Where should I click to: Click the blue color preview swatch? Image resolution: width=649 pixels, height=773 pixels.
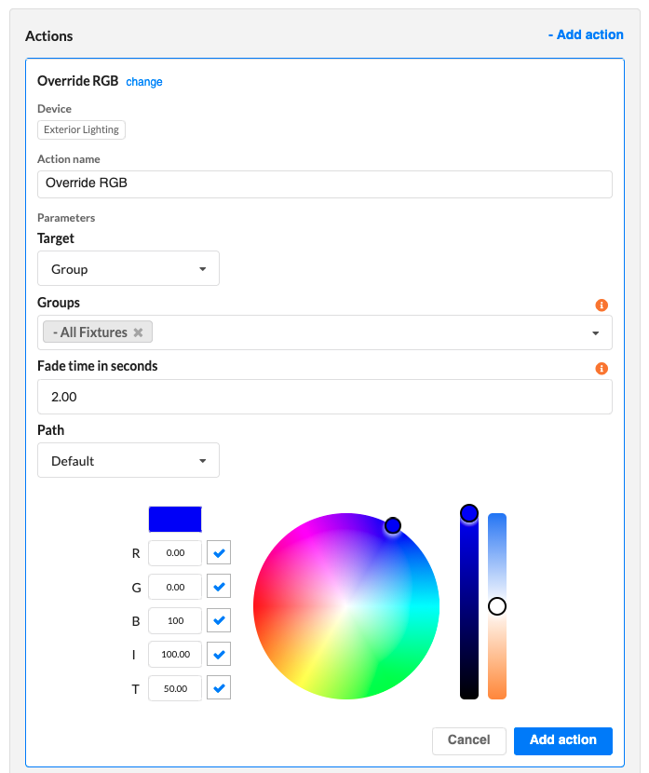tap(175, 519)
